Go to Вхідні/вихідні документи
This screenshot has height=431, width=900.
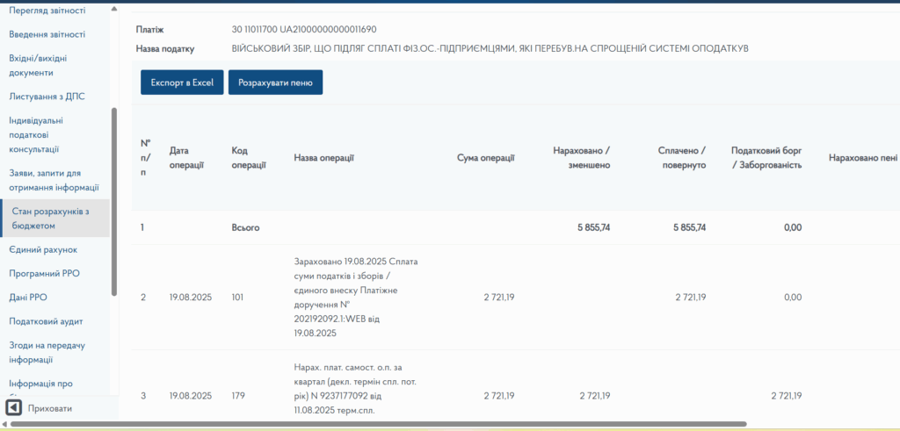coord(37,65)
